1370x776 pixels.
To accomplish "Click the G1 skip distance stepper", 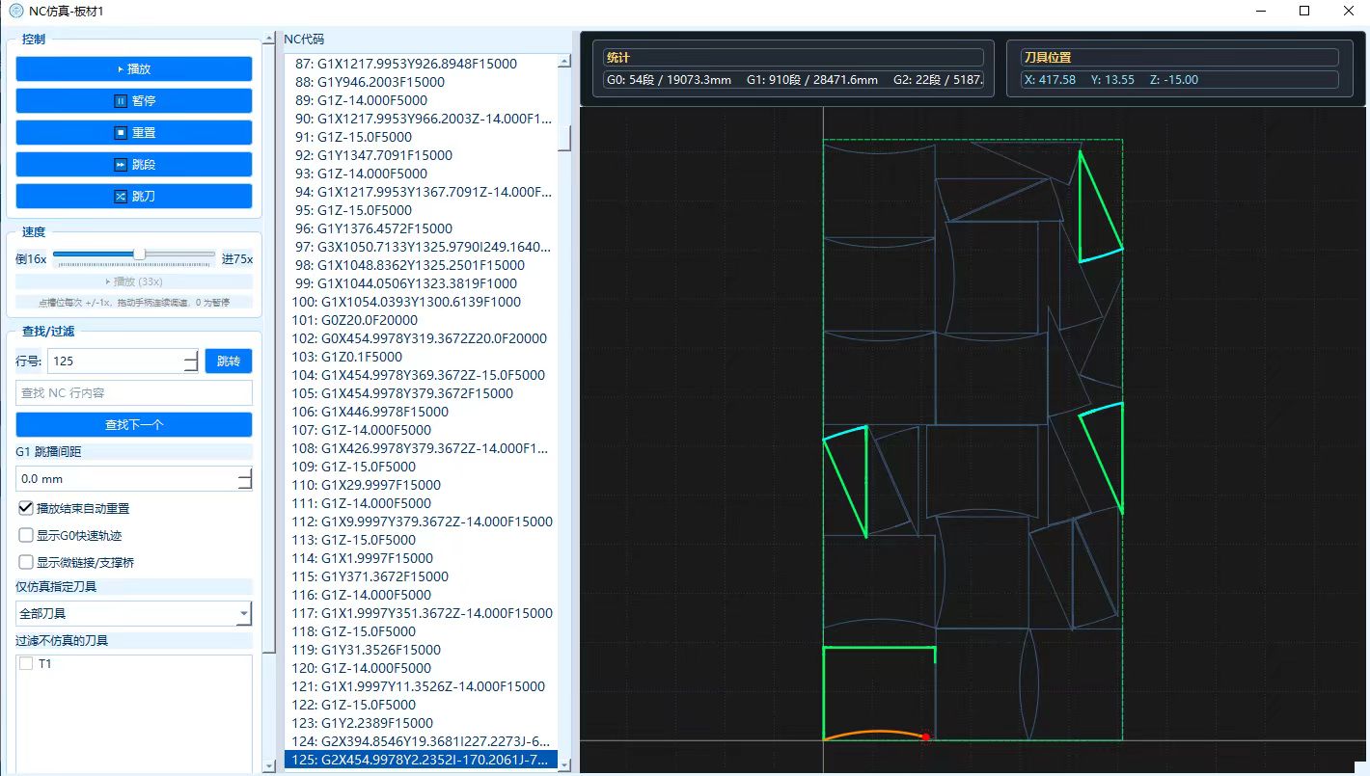I will (x=245, y=479).
